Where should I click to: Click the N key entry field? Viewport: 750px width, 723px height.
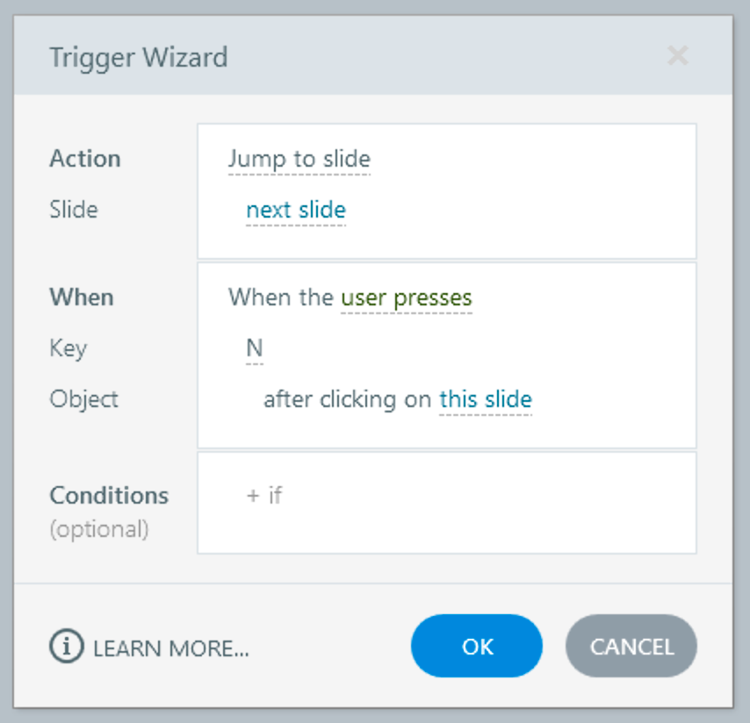point(254,349)
